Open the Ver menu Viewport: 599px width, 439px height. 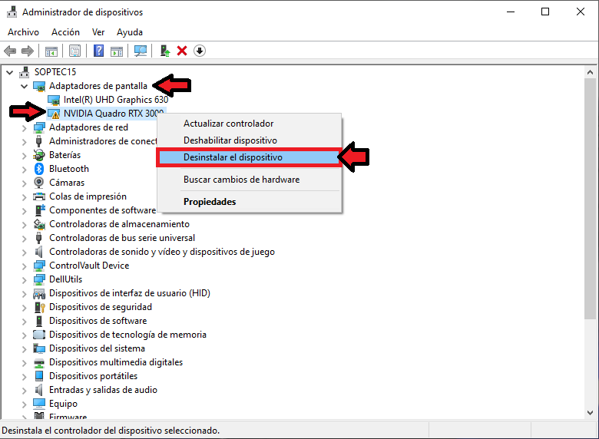[98, 32]
